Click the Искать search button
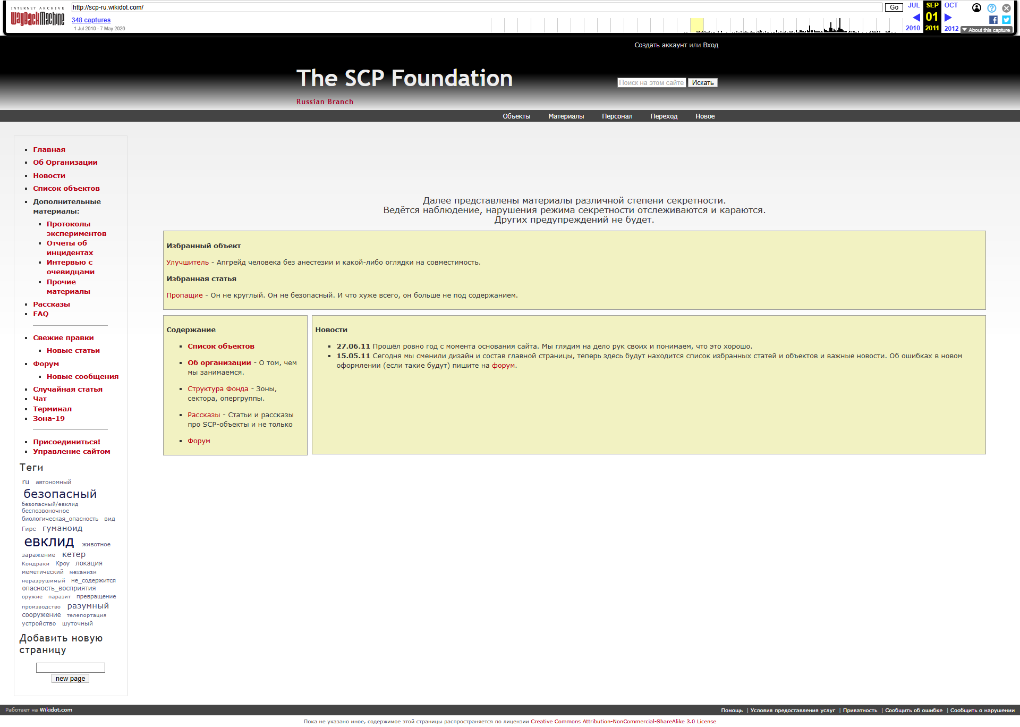Image resolution: width=1020 pixels, height=727 pixels. coord(702,82)
